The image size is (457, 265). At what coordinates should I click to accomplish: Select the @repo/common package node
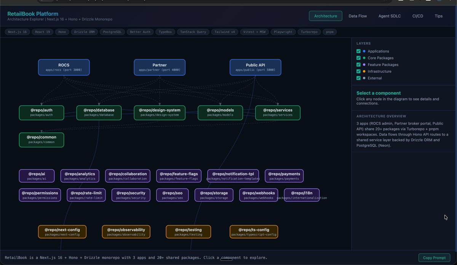point(42,140)
